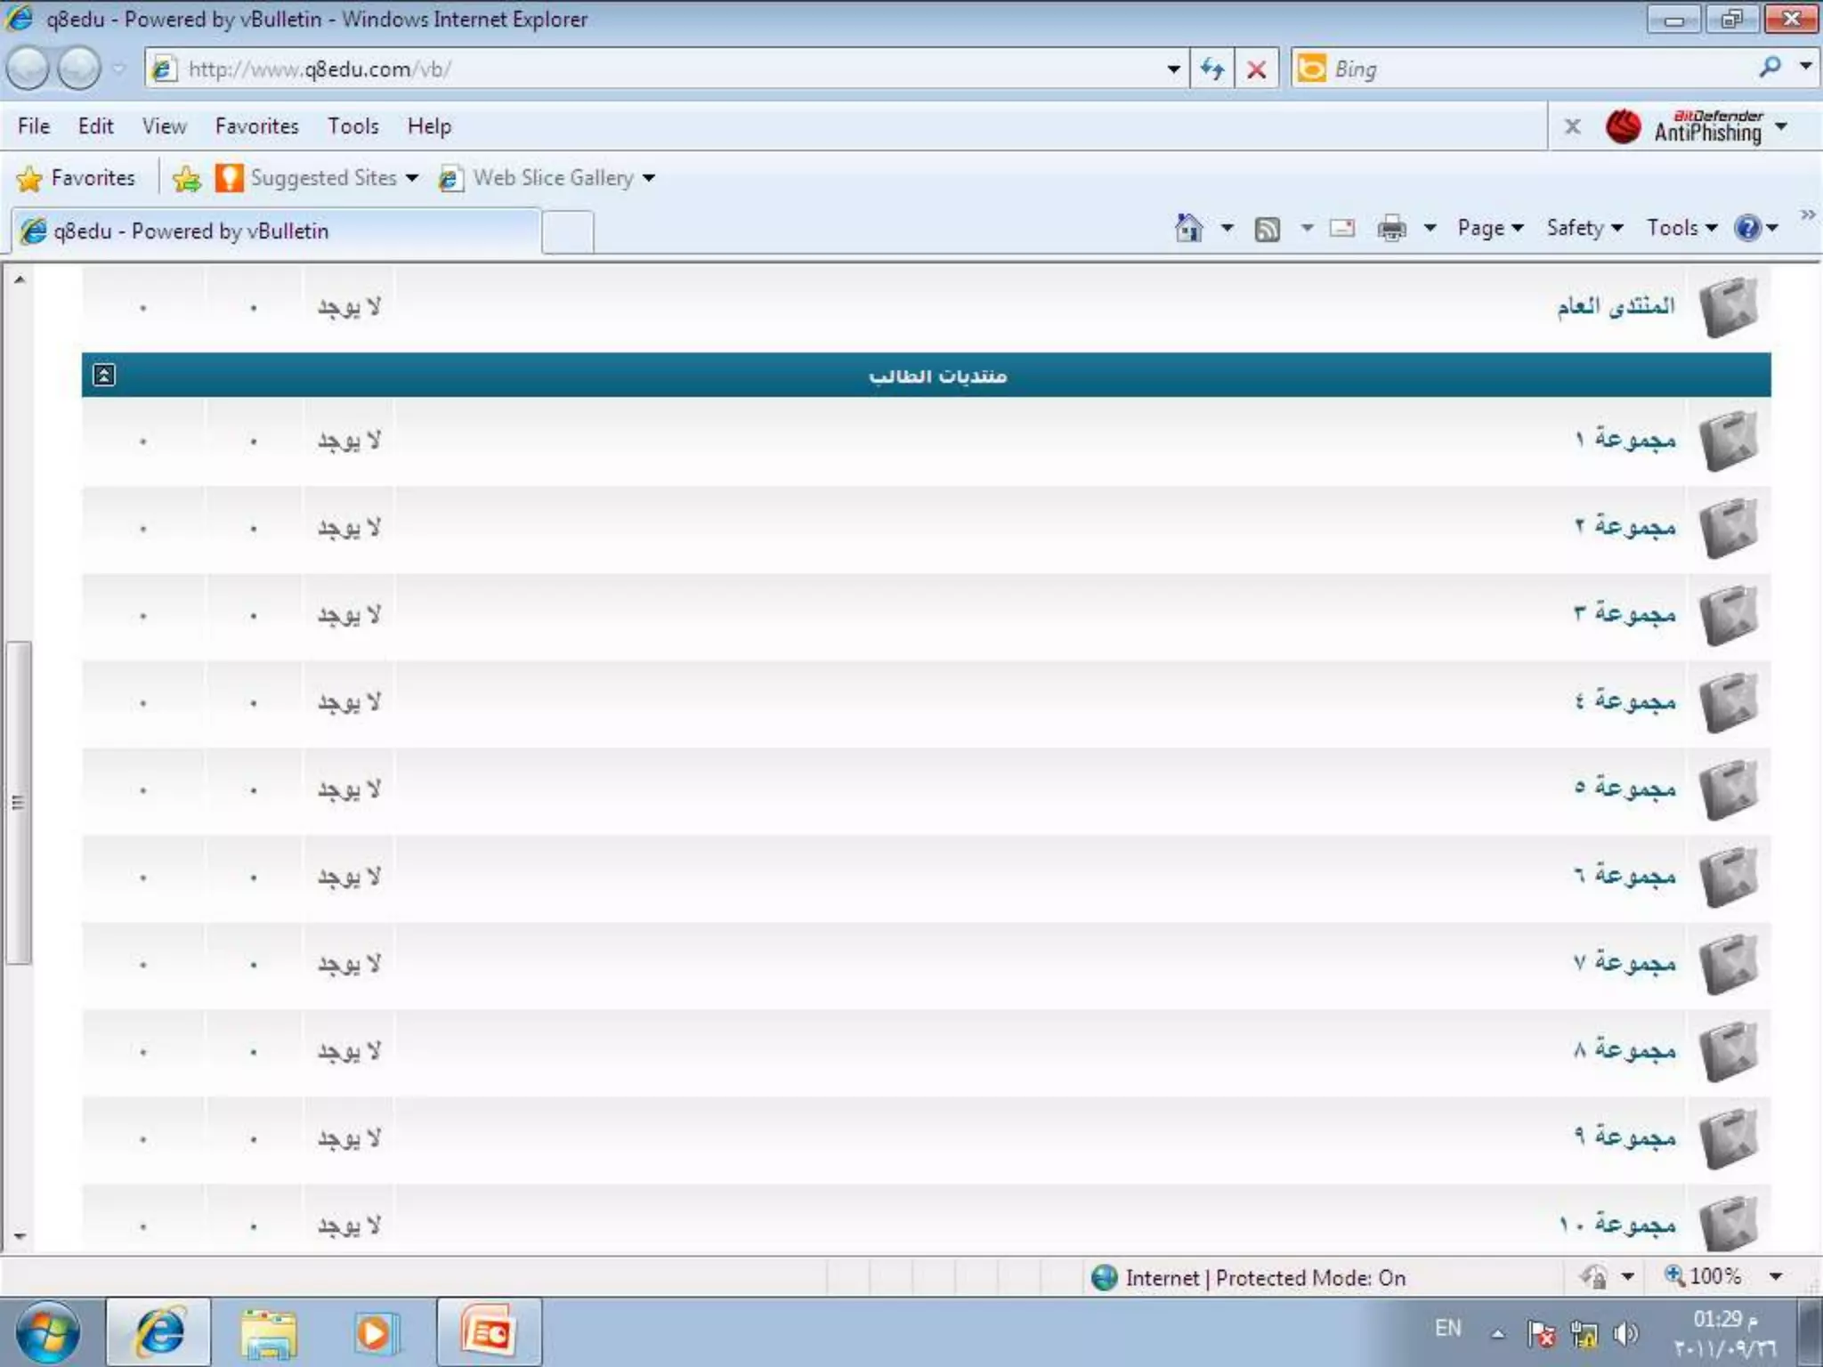
Task: Expand the Suggested Sites dropdown
Action: 412,178
